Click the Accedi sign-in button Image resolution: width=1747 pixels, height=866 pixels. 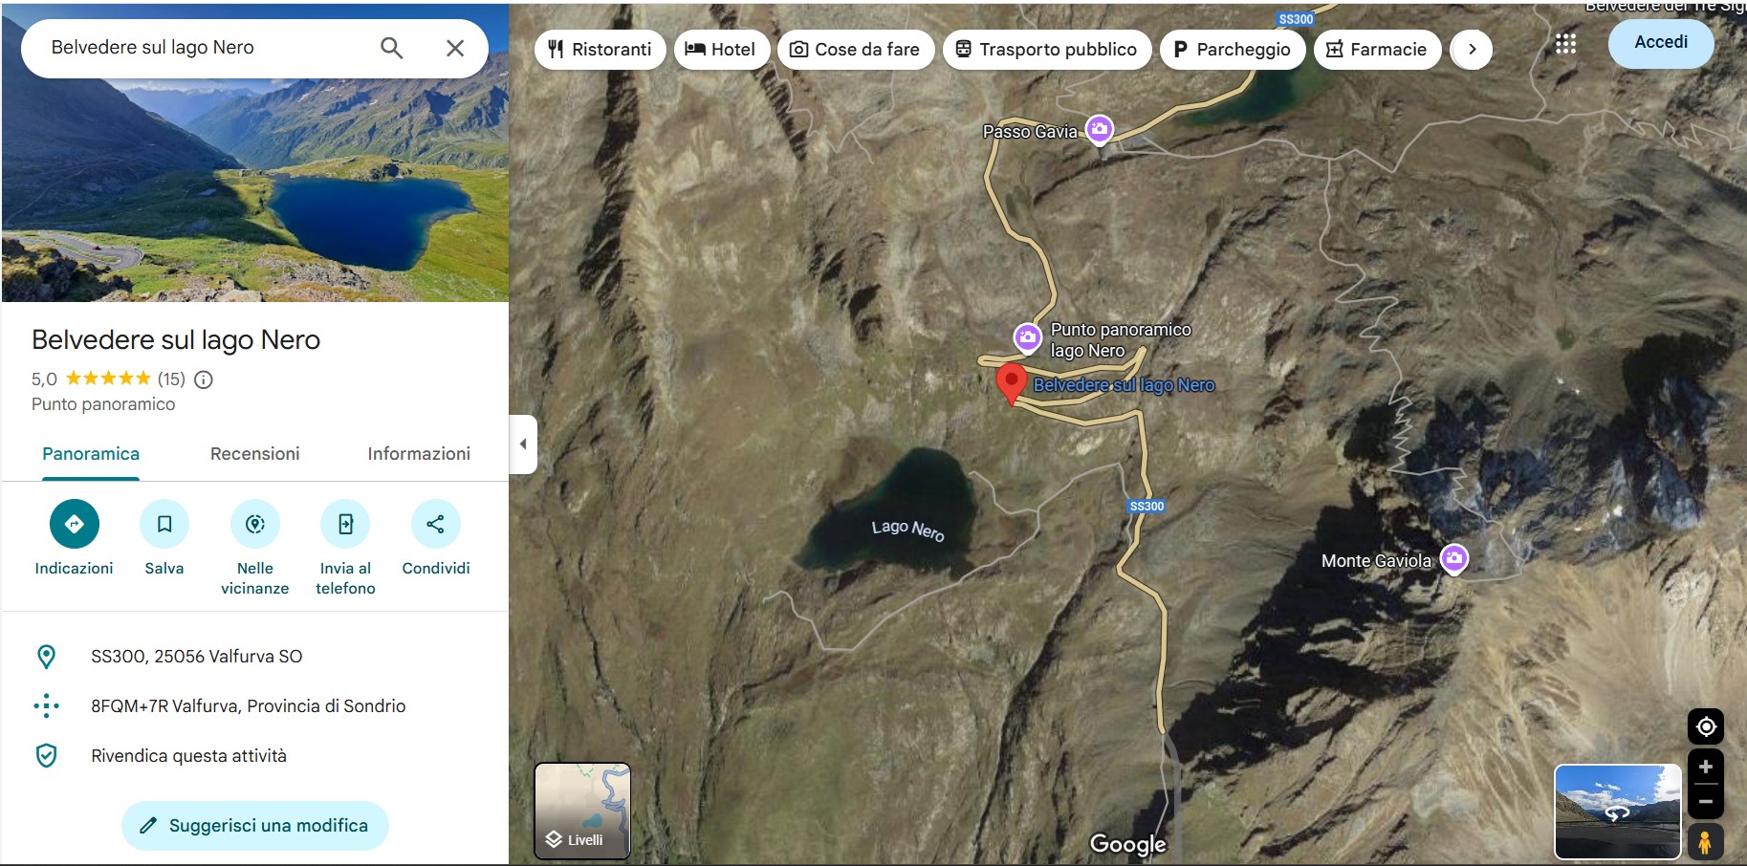(x=1661, y=43)
